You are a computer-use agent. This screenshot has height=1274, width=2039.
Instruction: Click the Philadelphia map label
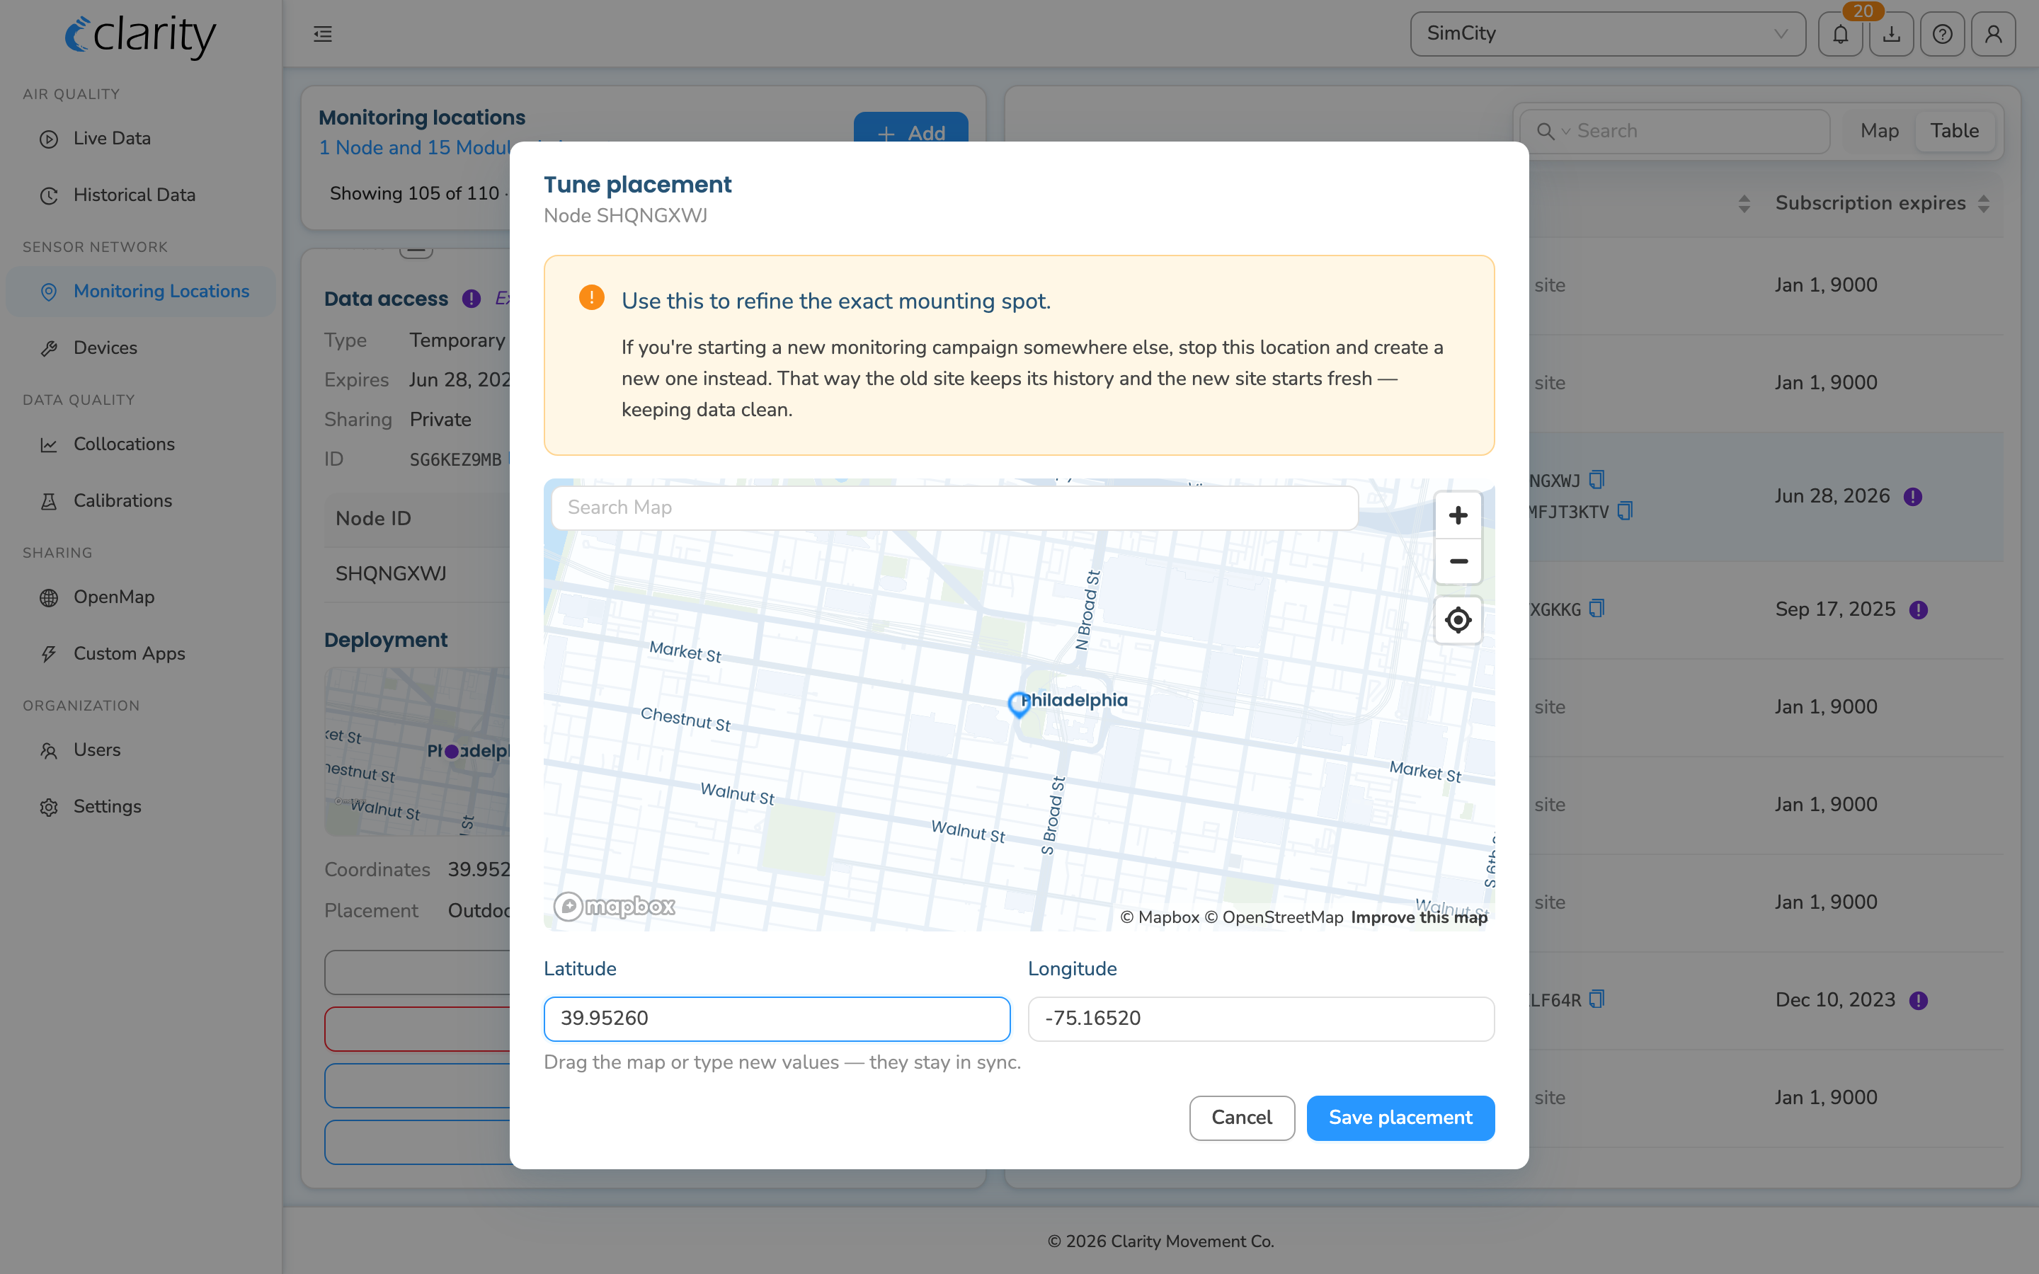[x=1074, y=700]
